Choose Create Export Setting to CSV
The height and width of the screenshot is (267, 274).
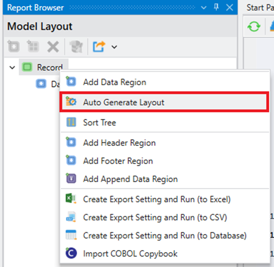pyautogui.click(x=155, y=217)
